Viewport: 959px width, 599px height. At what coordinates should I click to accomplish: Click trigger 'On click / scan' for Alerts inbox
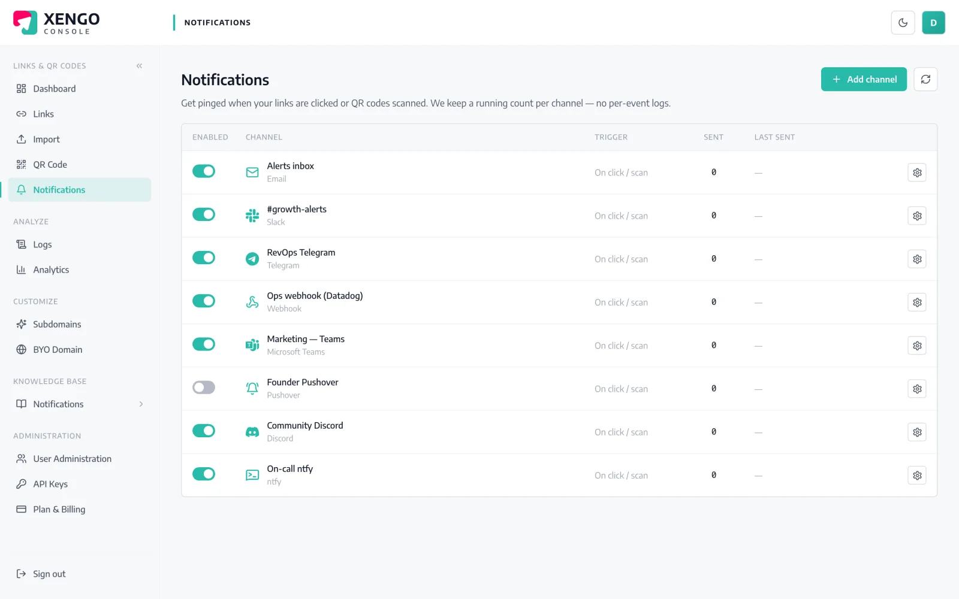621,173
